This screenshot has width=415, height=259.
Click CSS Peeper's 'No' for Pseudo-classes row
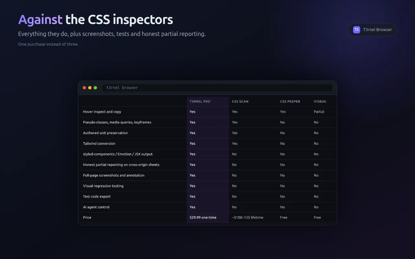282,122
